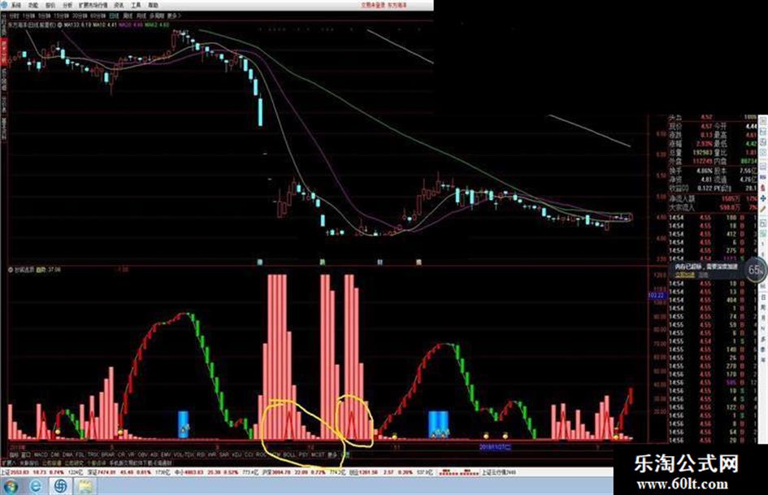The width and height of the screenshot is (768, 495).
Task: Switch chart to 1分钟 period
Action: click(29, 15)
